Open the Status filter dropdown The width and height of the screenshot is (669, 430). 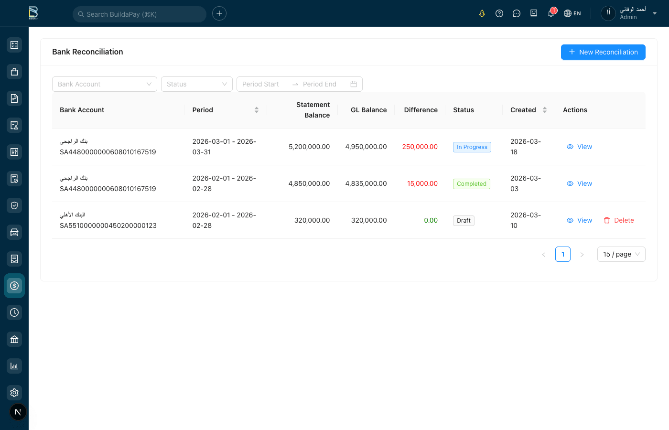click(196, 84)
